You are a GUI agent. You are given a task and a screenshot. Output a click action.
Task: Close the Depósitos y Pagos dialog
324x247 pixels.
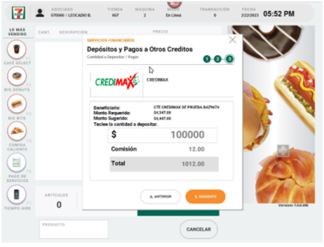point(233,40)
